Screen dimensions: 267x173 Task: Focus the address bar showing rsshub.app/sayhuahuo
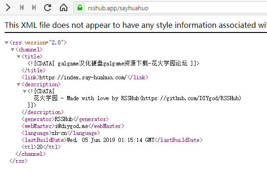[170, 8]
